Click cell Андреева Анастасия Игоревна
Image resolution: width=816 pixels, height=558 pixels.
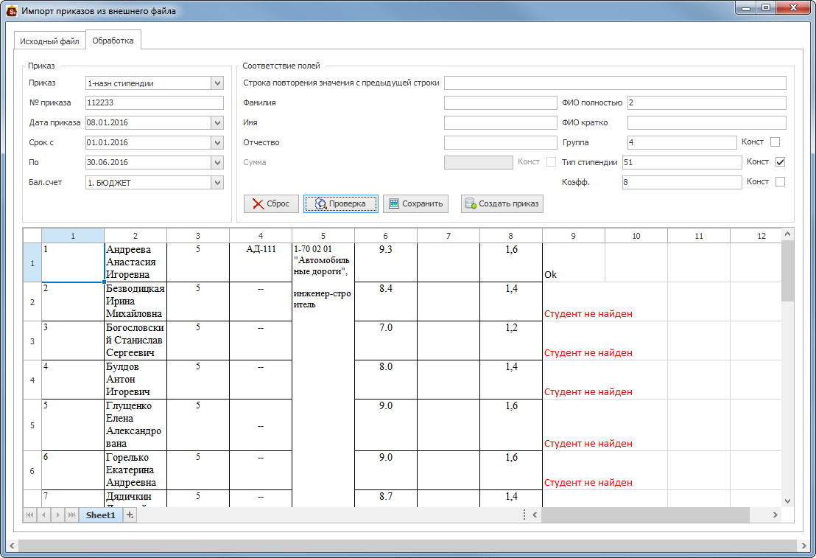coord(136,262)
